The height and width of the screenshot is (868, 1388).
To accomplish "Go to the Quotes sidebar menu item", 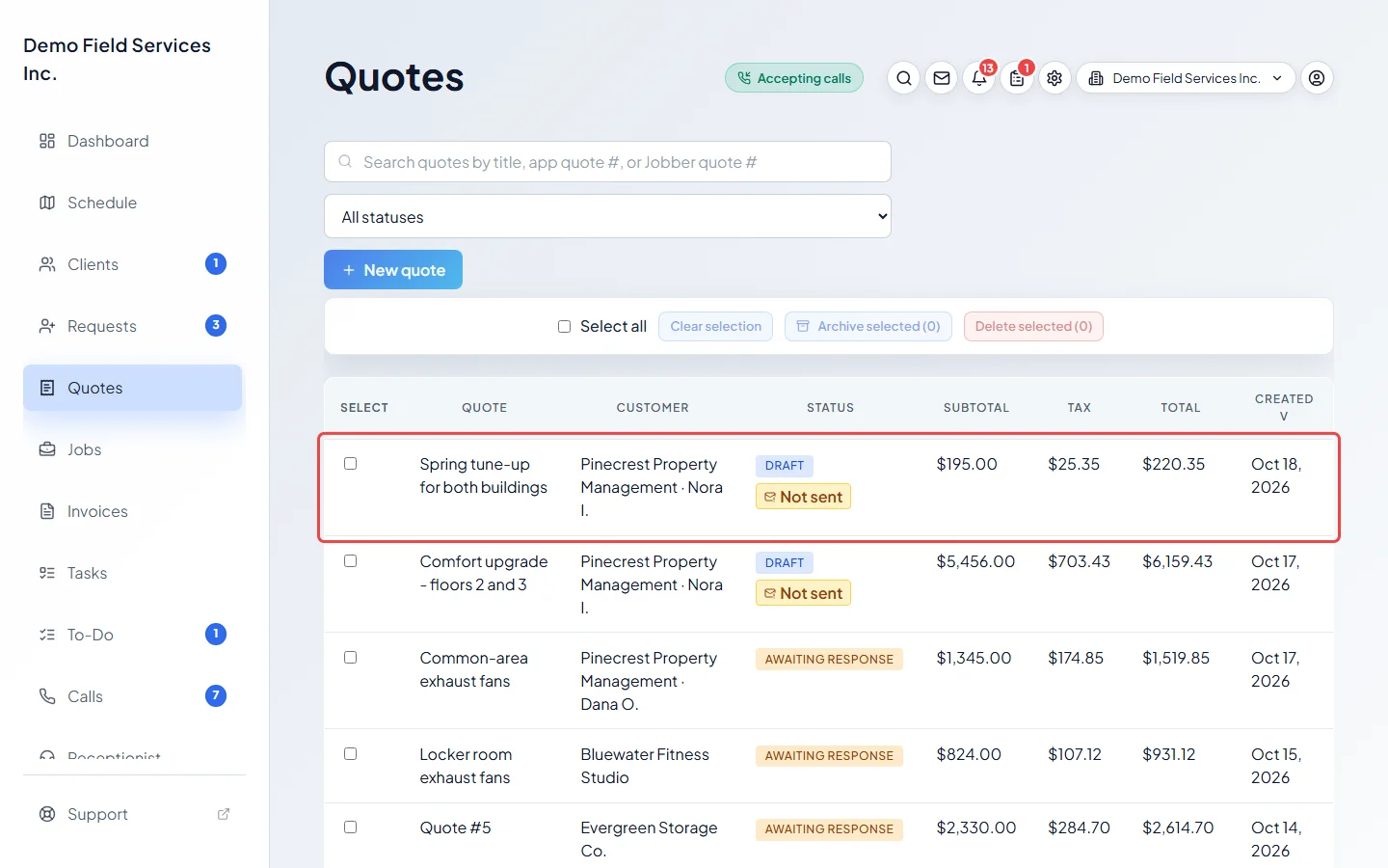I will (x=133, y=388).
